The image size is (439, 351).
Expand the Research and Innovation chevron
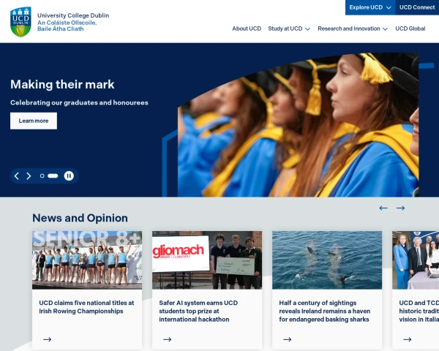(x=386, y=29)
